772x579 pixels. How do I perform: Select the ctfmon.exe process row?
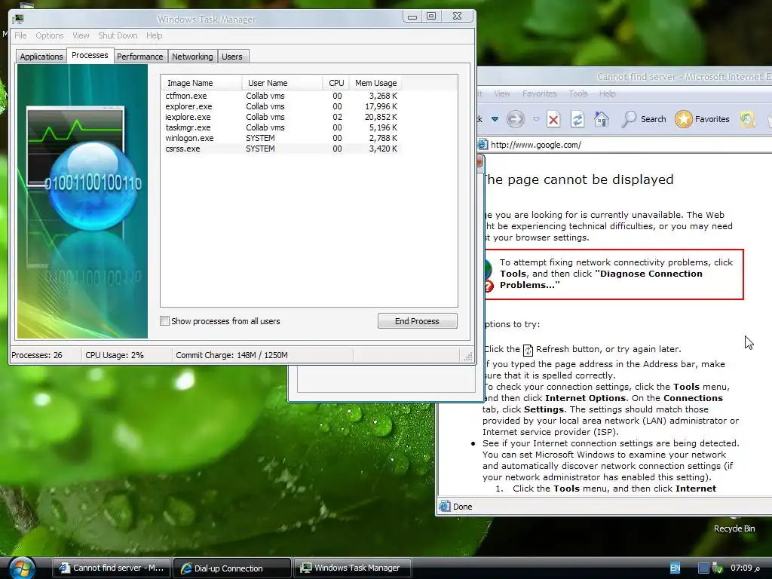pyautogui.click(x=281, y=96)
